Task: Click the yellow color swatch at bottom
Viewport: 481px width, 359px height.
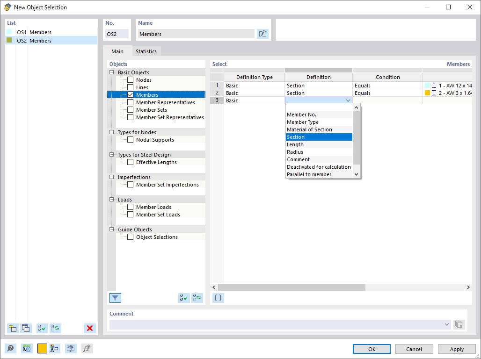Action: (42, 348)
